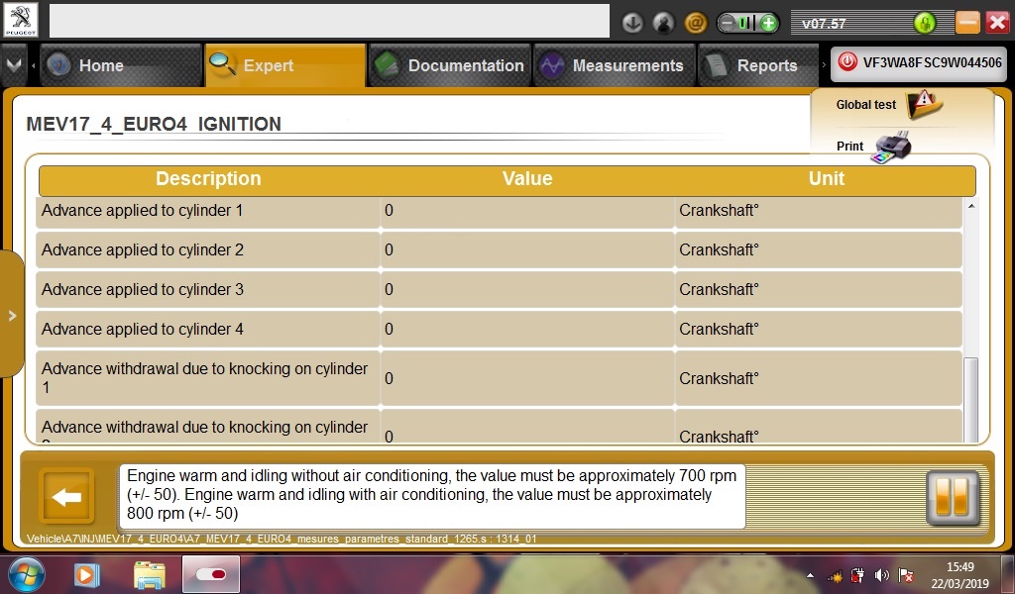
Task: Open the Measurements tab
Action: pos(615,65)
